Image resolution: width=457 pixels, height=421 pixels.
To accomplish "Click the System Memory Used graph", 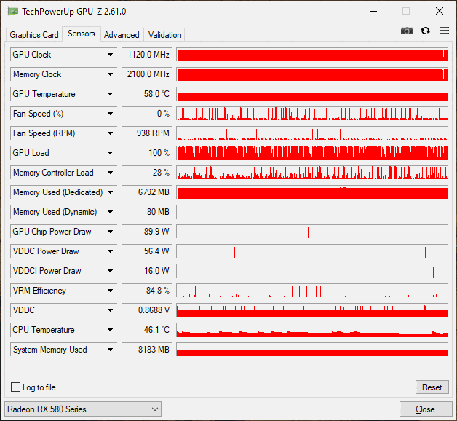I will point(312,350).
